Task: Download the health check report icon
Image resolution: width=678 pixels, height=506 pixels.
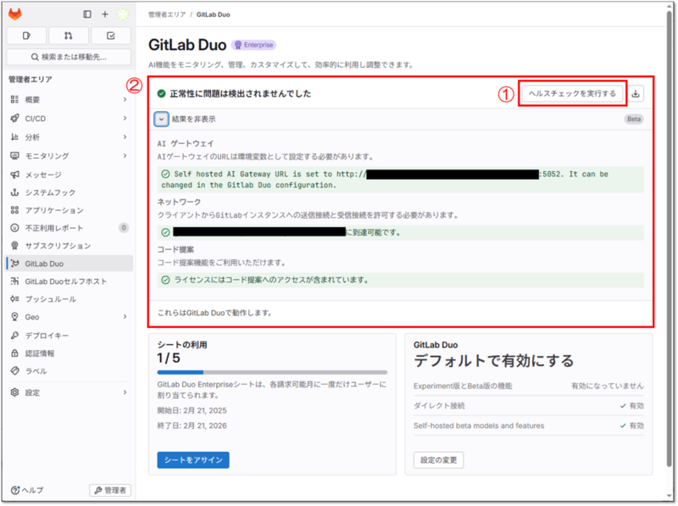Action: click(636, 94)
